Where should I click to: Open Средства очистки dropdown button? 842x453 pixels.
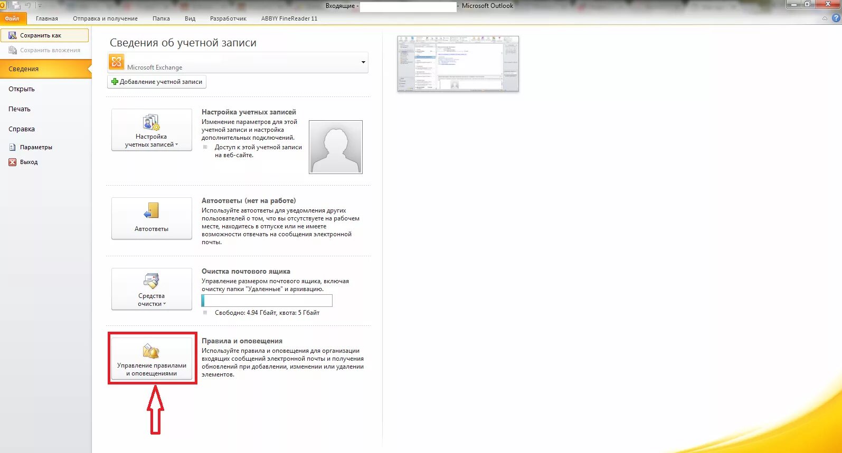click(x=152, y=289)
